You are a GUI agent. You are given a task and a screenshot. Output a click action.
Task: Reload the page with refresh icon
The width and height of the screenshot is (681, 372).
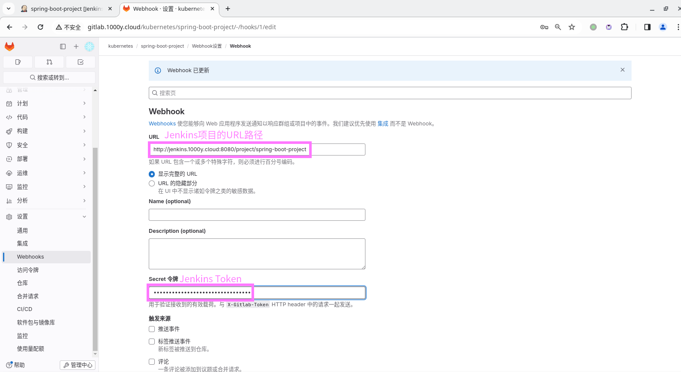pyautogui.click(x=40, y=27)
